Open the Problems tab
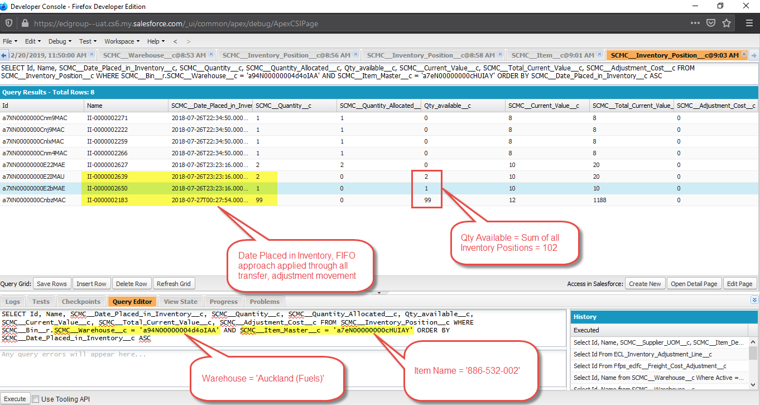760x405 pixels. [x=265, y=302]
